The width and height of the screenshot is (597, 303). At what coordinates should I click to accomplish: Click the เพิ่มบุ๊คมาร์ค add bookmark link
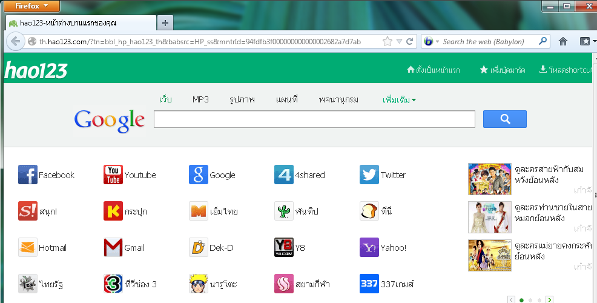[502, 70]
